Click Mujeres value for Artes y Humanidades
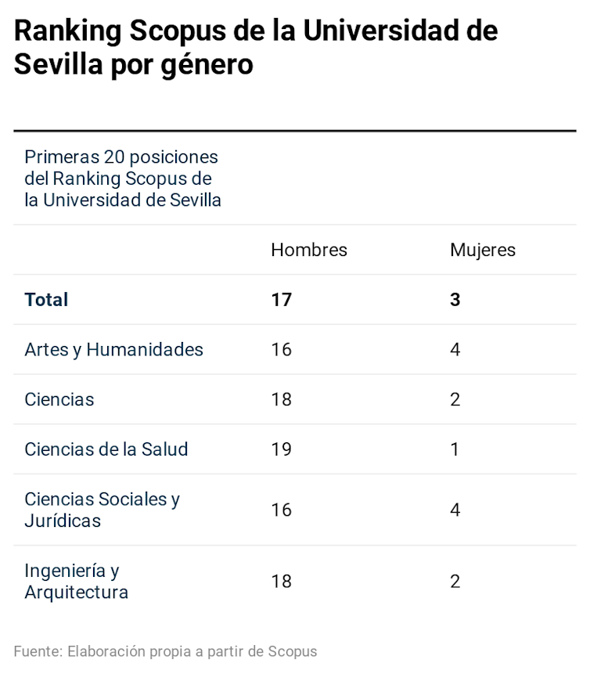The height and width of the screenshot is (674, 590). (455, 350)
